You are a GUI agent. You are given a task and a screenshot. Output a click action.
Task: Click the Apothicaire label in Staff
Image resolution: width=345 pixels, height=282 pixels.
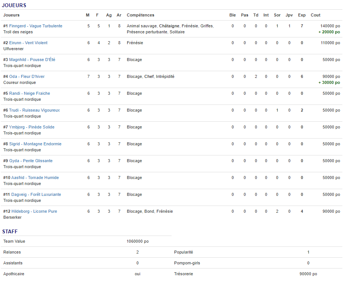[x=14, y=274]
